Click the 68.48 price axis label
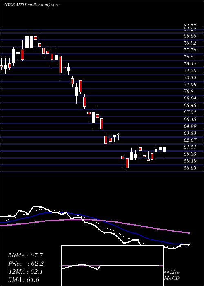Viewport: 204px width, 286px height. (x=190, y=105)
